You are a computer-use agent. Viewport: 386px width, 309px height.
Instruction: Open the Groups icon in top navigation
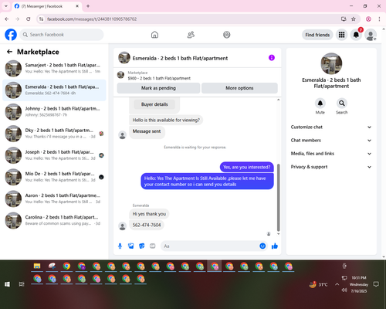click(227, 35)
